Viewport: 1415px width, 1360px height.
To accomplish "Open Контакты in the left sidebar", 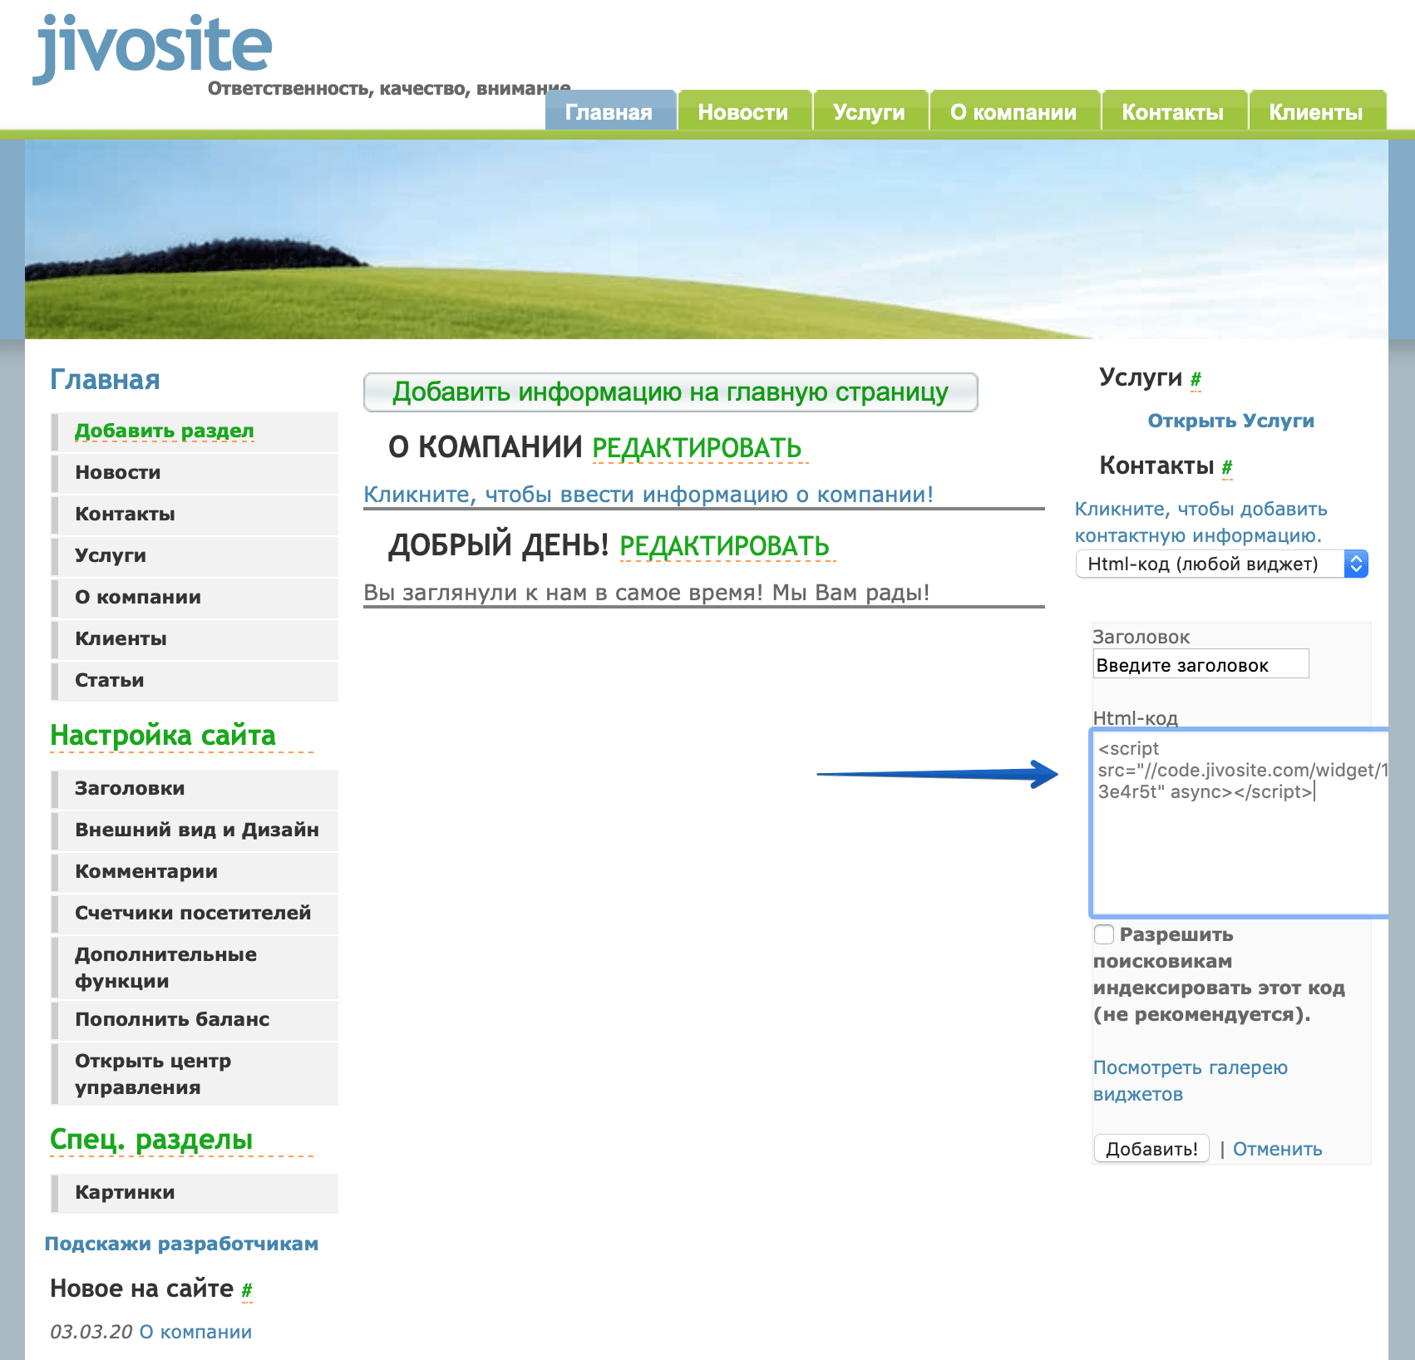I will click(x=195, y=514).
